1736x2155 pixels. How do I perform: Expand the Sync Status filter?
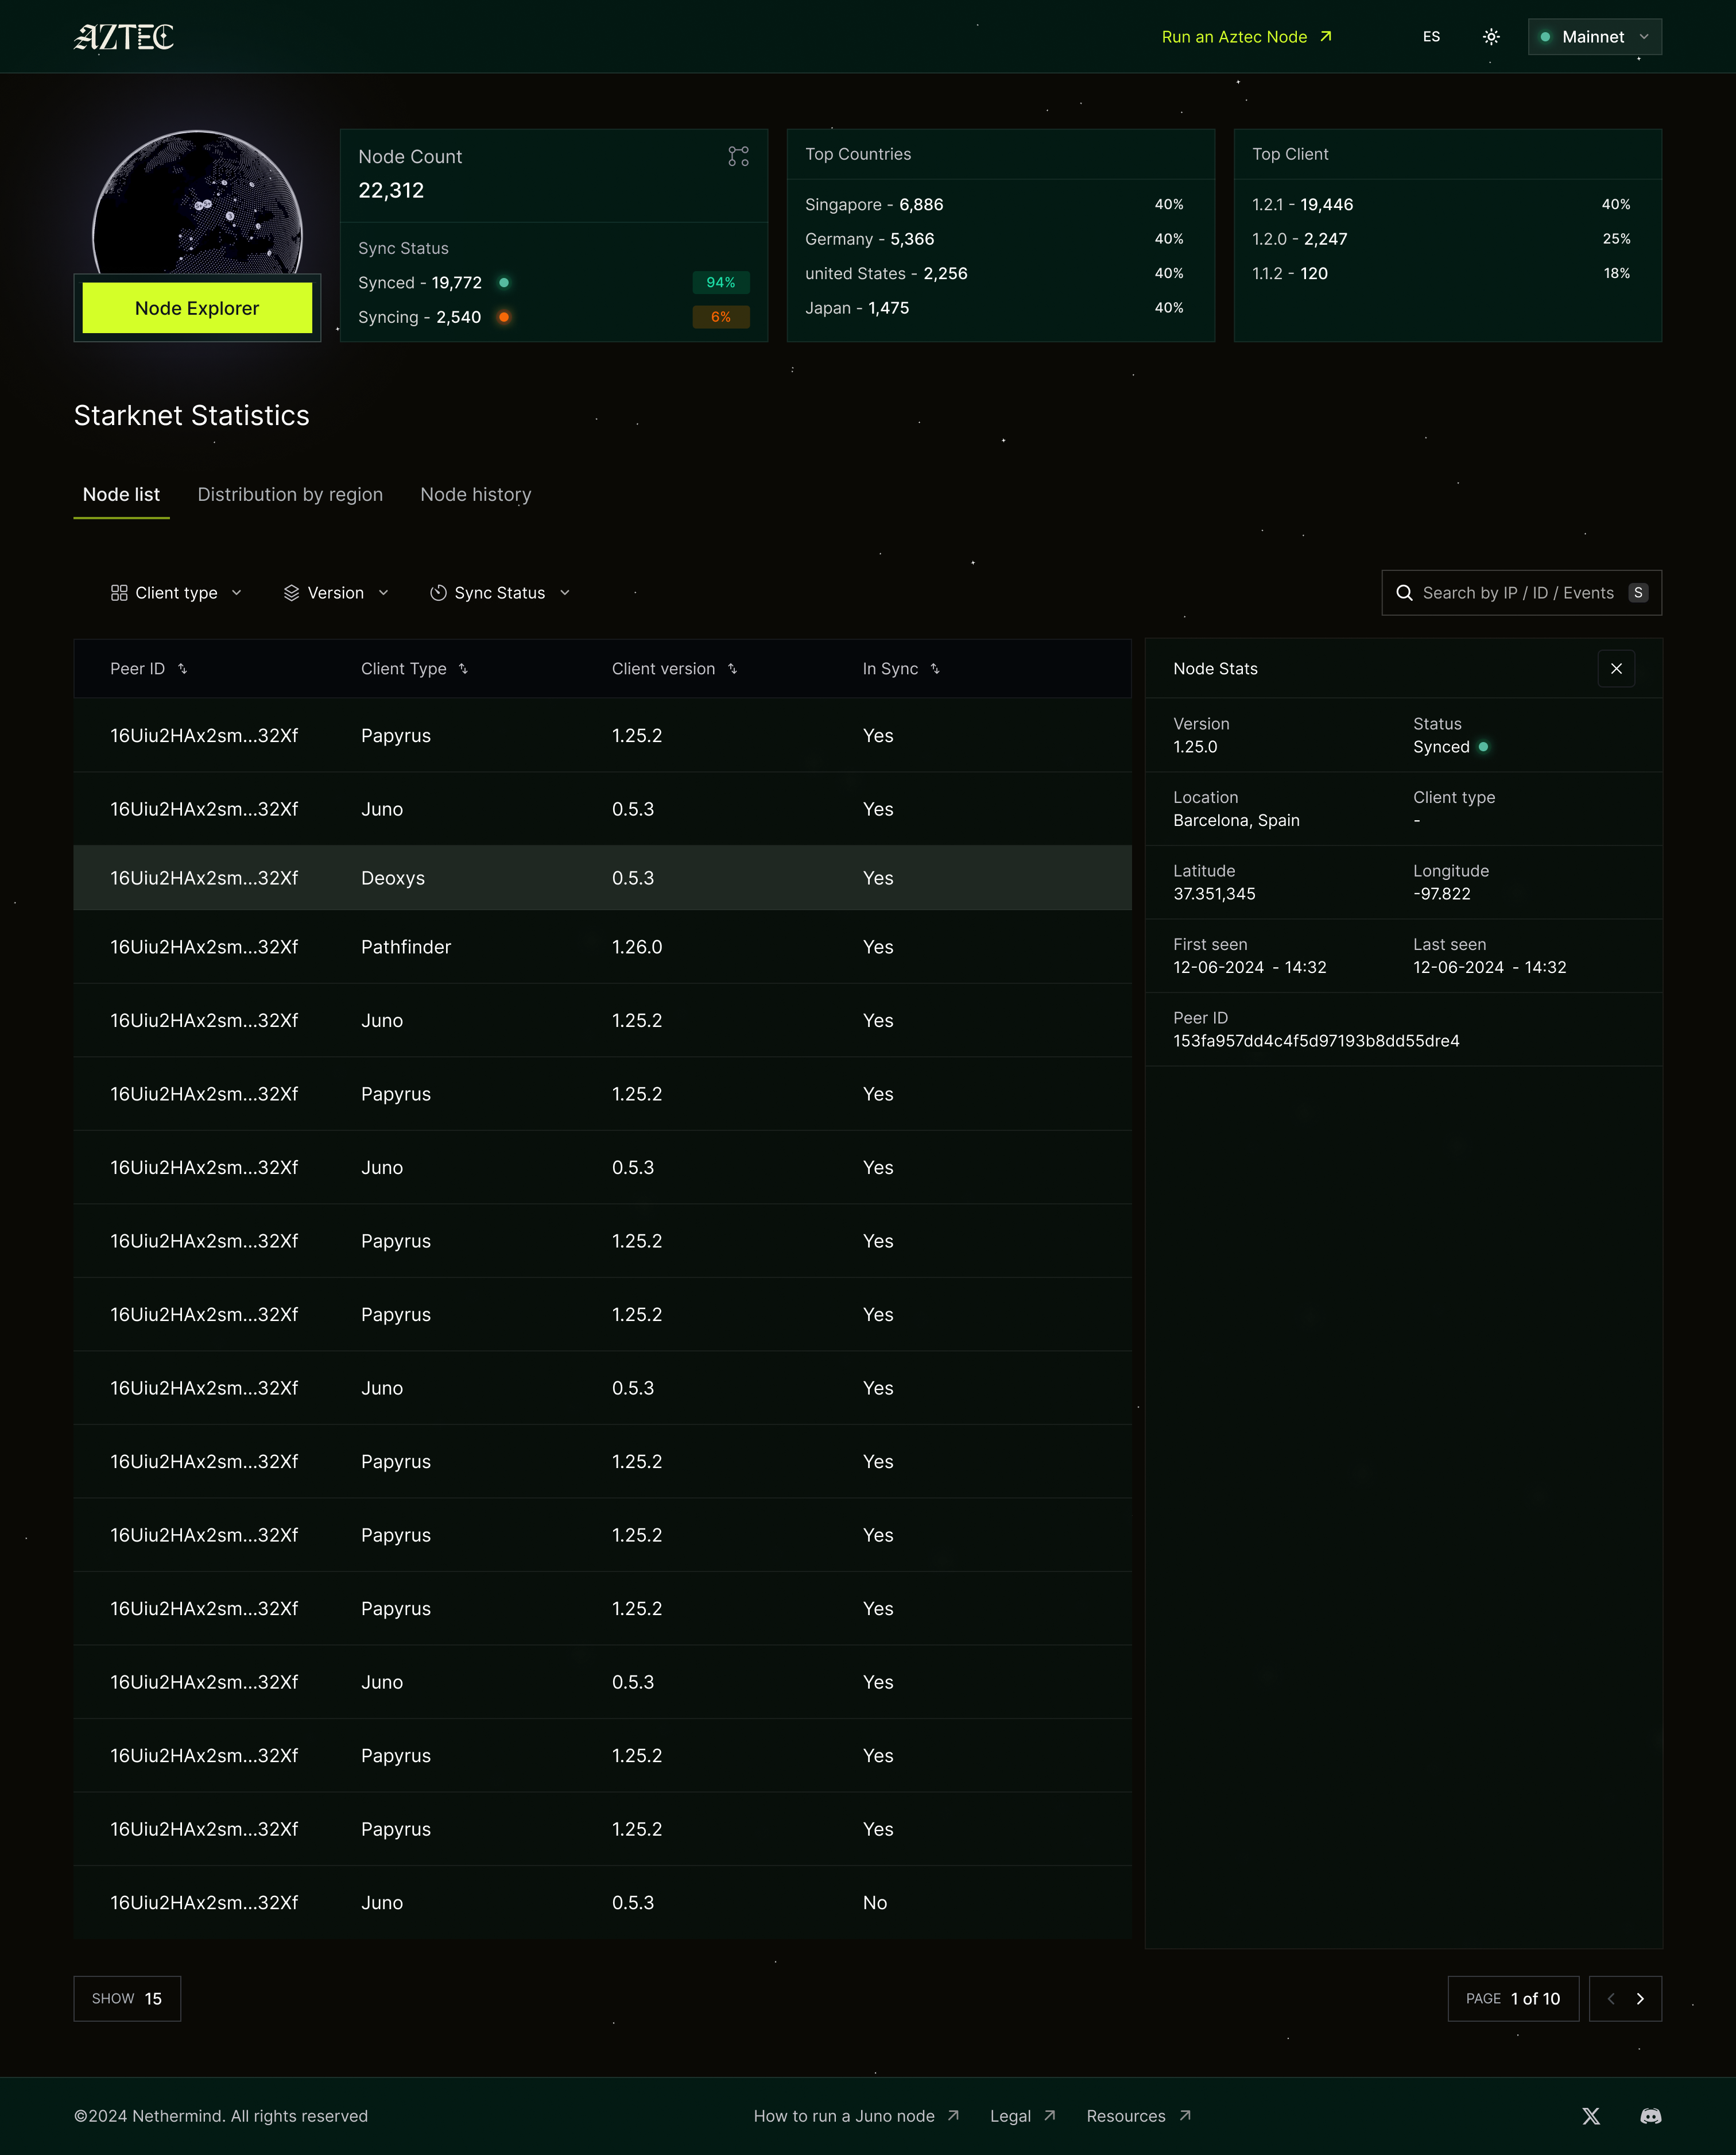coord(500,593)
